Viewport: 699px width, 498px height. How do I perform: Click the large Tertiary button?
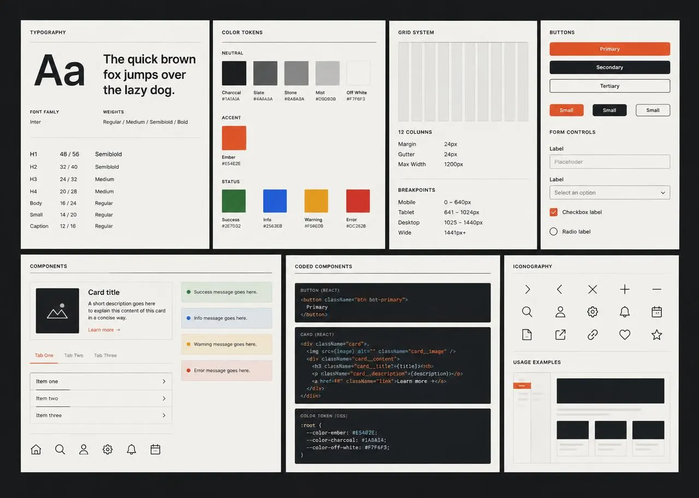pos(609,86)
